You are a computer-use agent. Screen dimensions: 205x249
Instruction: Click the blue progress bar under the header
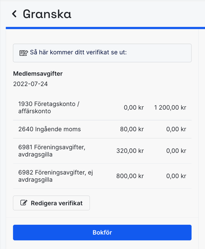(102, 27)
